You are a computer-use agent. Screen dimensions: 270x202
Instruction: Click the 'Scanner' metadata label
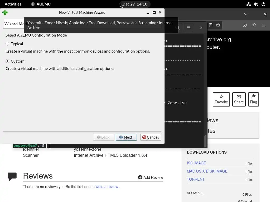coord(31,155)
